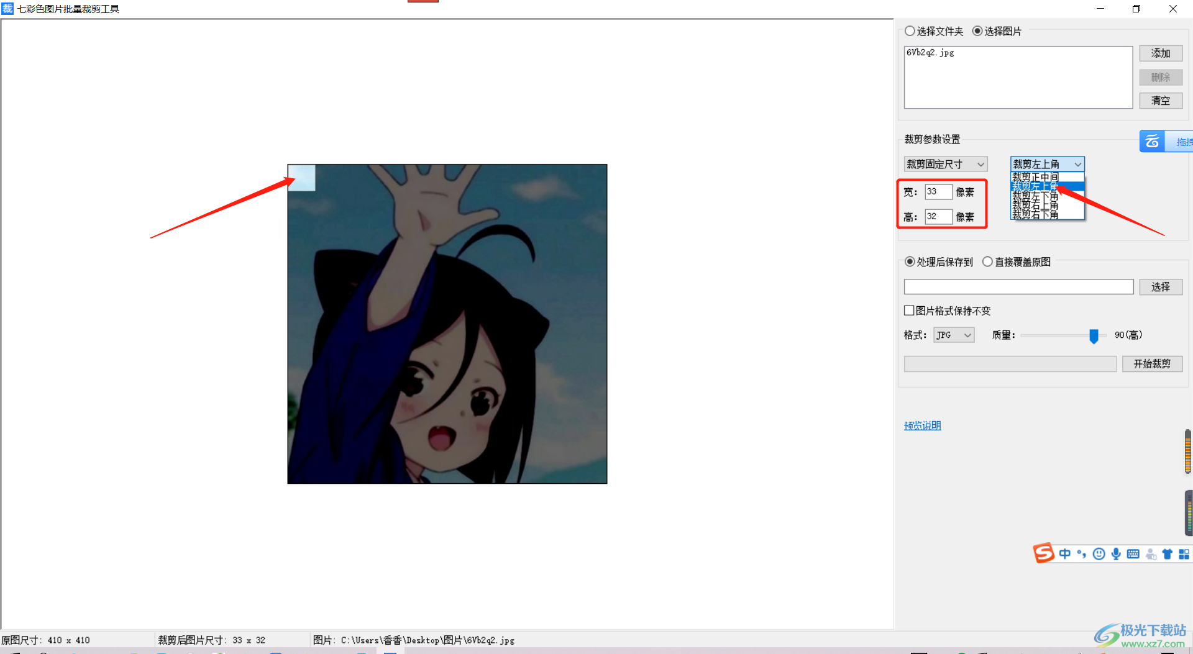Screen dimensions: 1193x654
Task: Choose 裁剪正中间 from the list
Action: click(x=1048, y=177)
